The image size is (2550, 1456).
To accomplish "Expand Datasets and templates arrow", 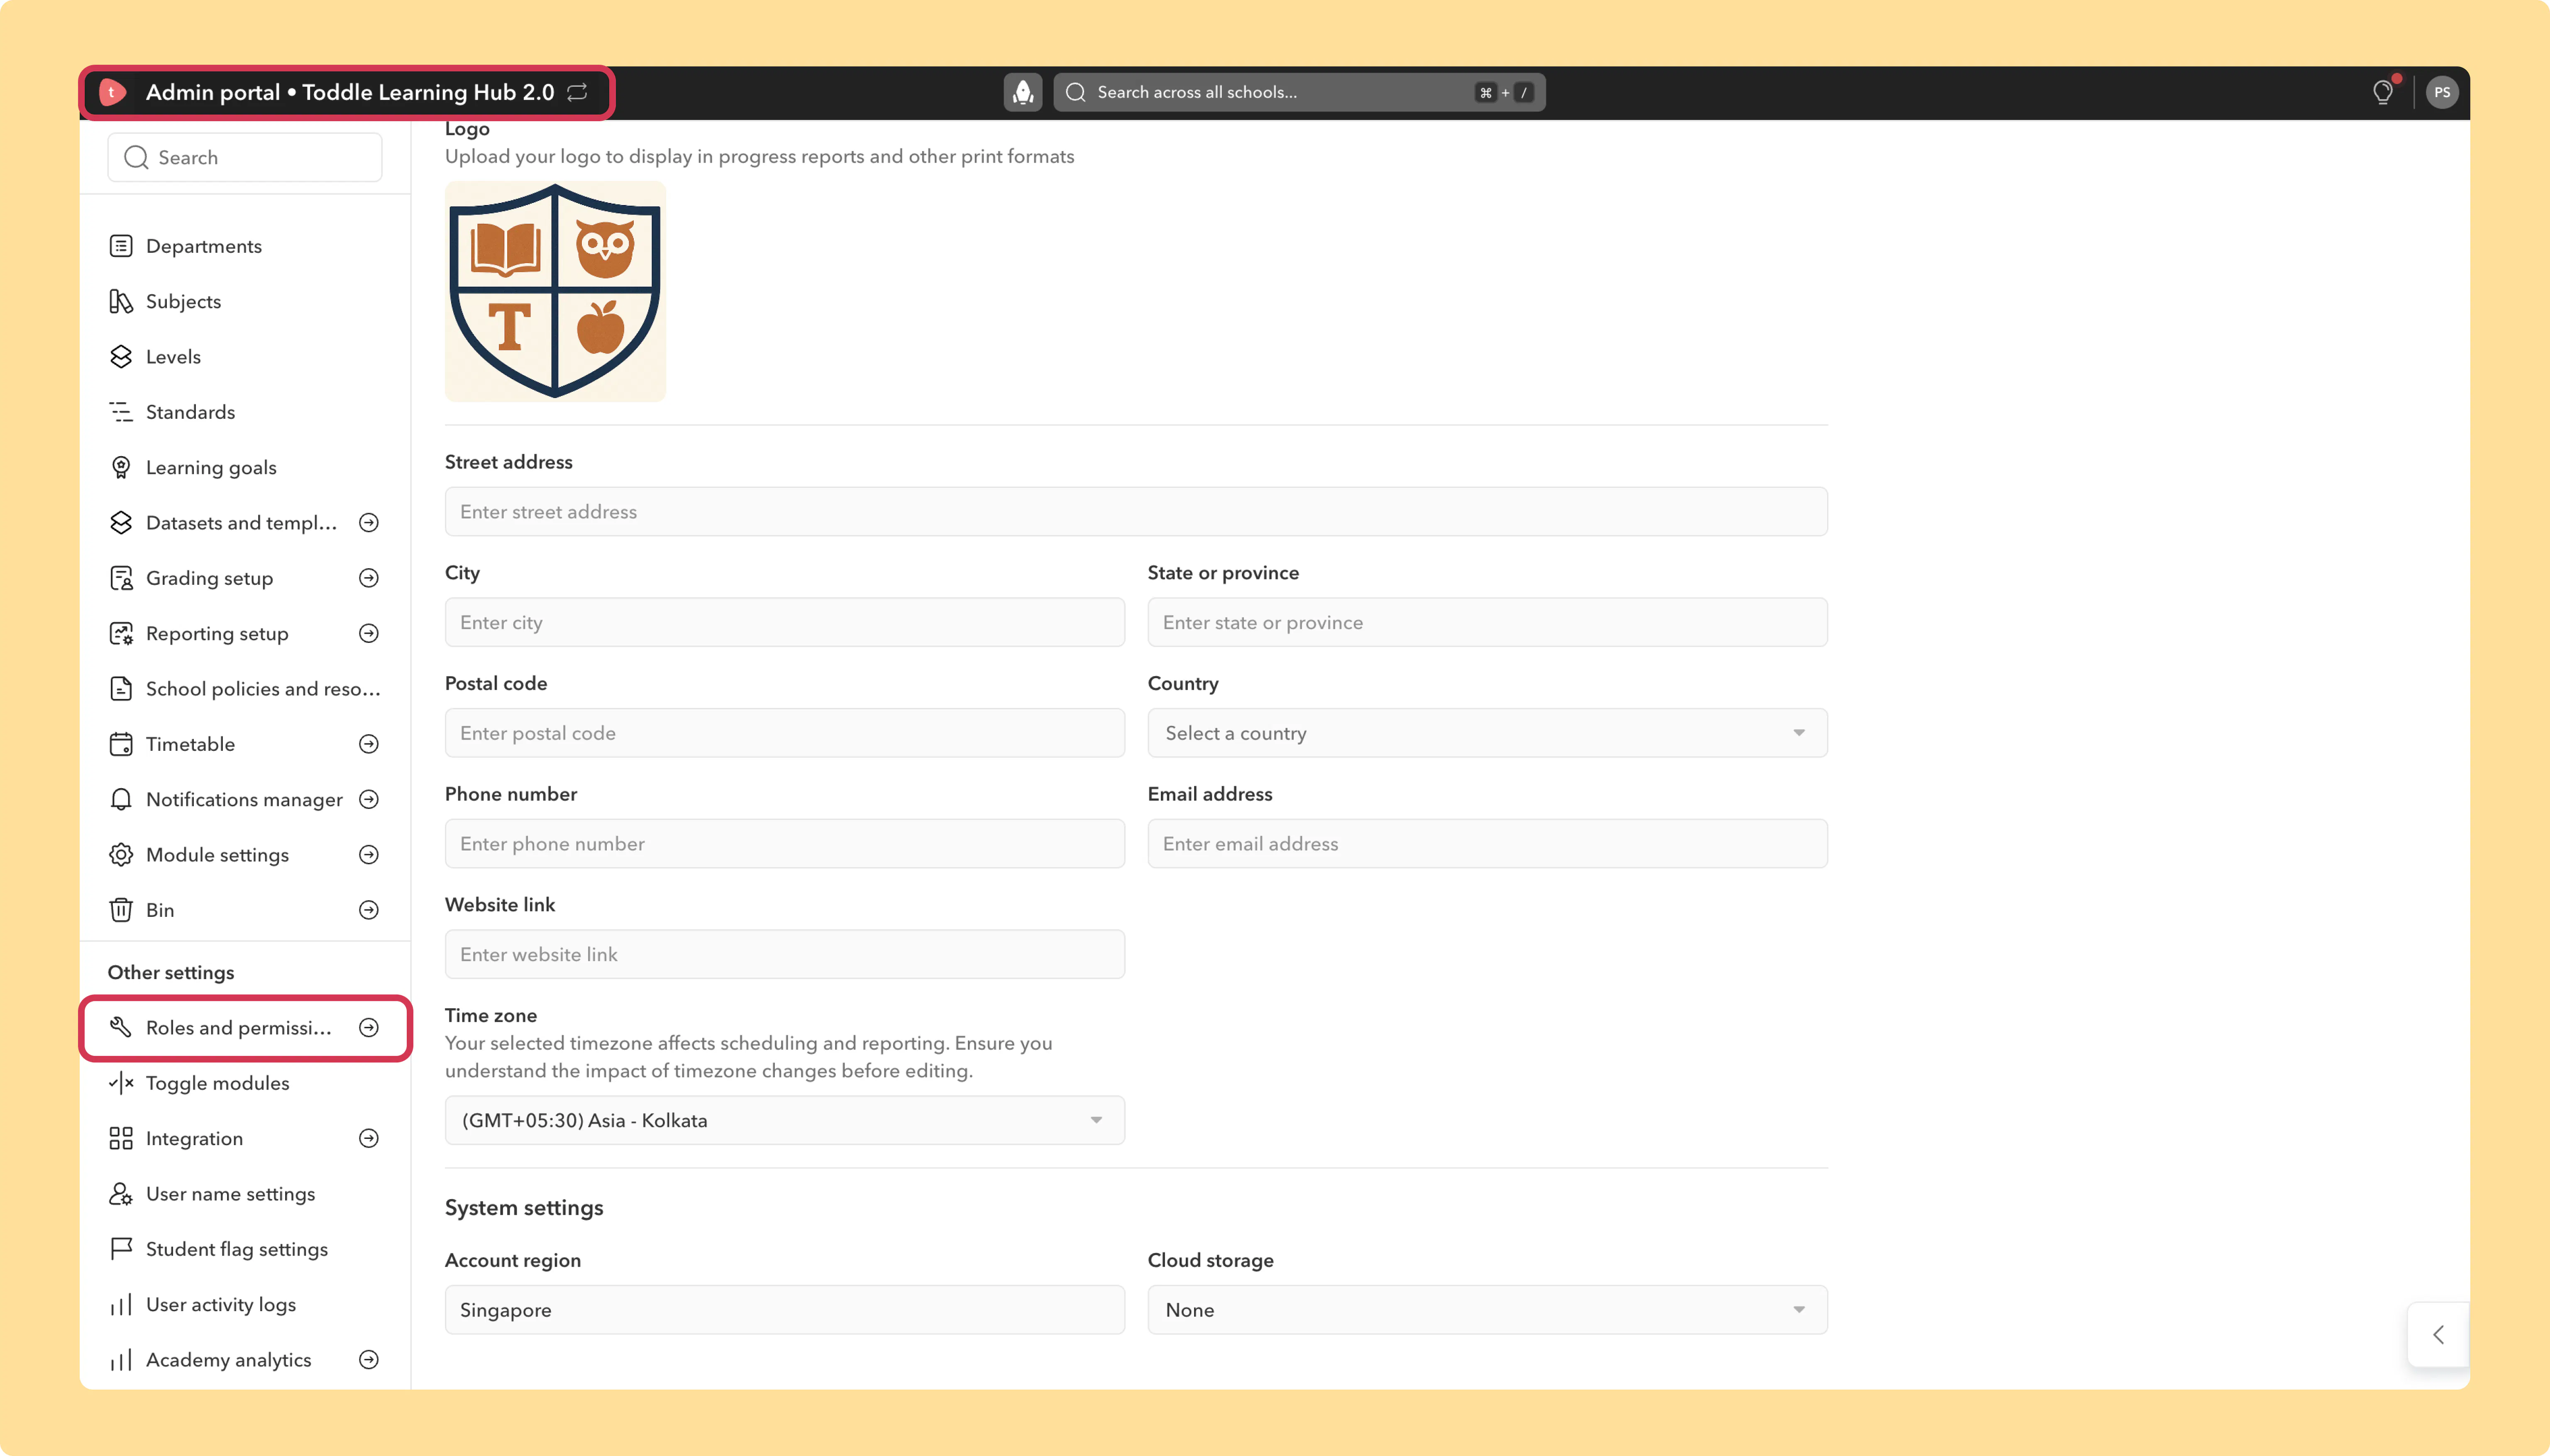I will (x=369, y=523).
